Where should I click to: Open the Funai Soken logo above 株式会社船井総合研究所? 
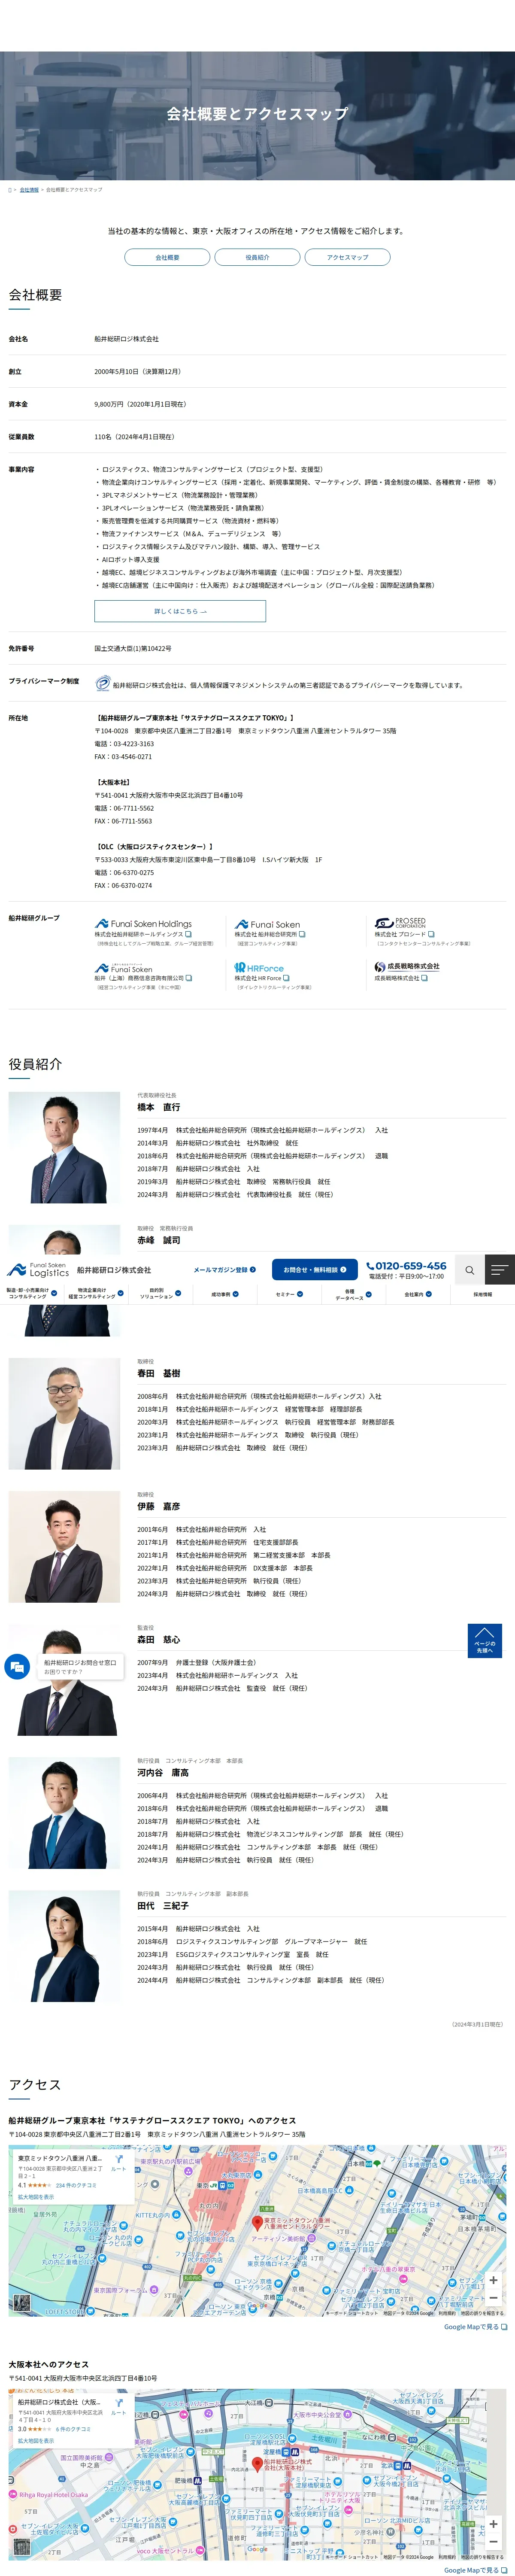(x=267, y=924)
